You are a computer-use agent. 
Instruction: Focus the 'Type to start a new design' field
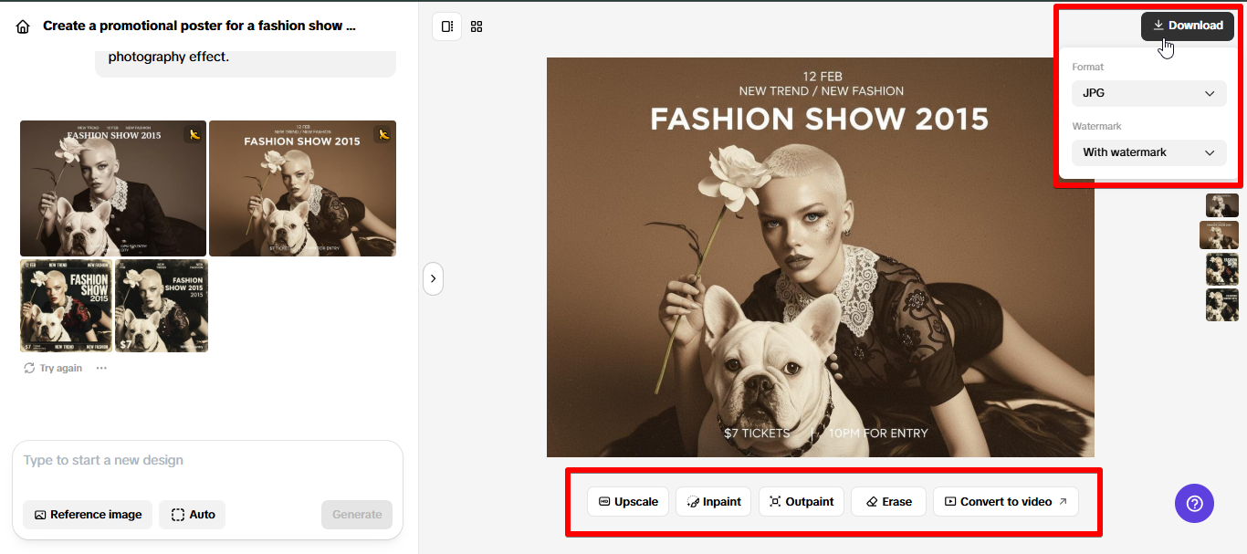pos(207,461)
